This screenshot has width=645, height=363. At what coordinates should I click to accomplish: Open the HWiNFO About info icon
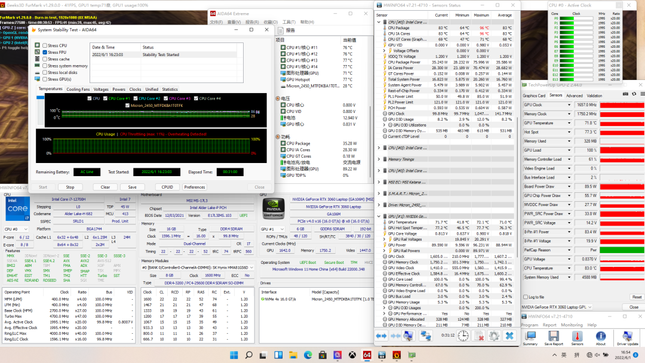[x=600, y=336]
